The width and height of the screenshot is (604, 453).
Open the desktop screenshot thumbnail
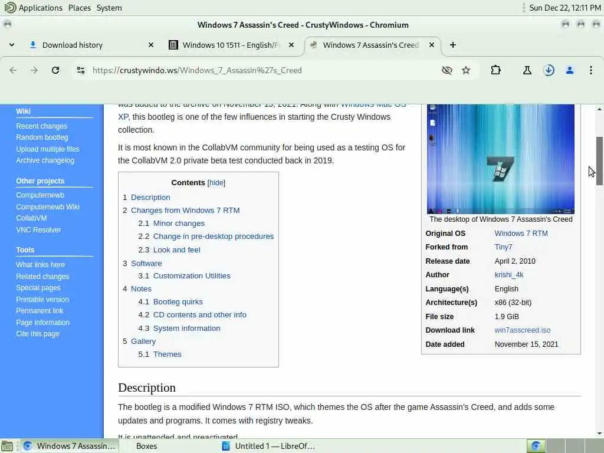pyautogui.click(x=500, y=159)
